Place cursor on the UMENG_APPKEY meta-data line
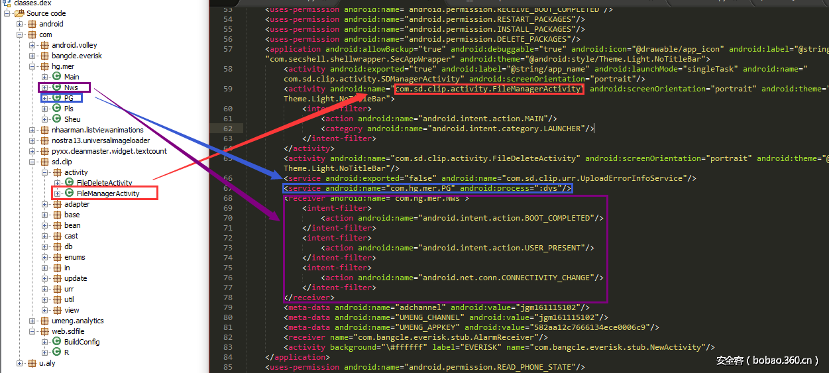Screen dimensions: 829x373 [464, 327]
